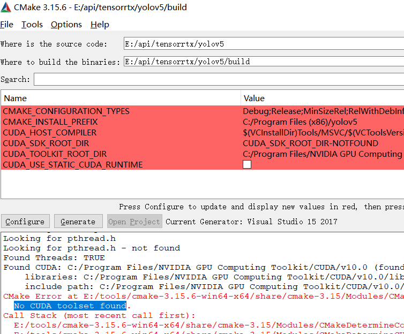Image resolution: width=404 pixels, height=334 pixels.
Task: Select the CMAKE_CONFIGURATION_TYPES row
Action: pyautogui.click(x=202, y=111)
